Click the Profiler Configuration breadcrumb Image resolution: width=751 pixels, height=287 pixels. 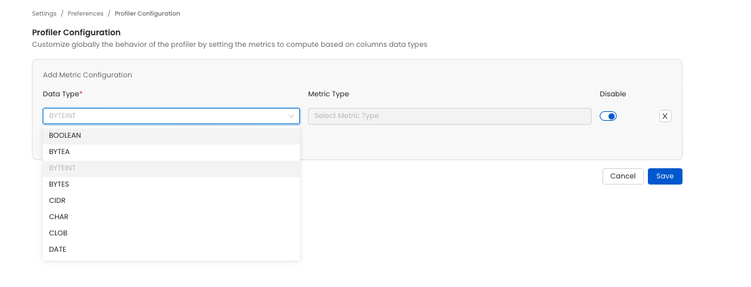147,13
